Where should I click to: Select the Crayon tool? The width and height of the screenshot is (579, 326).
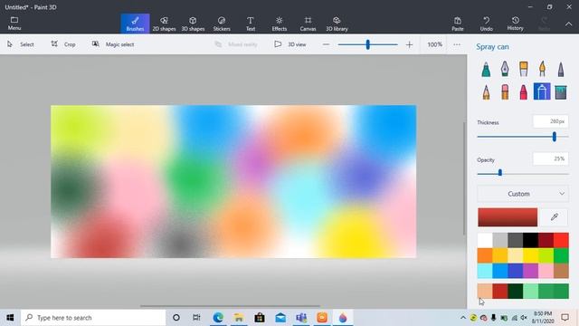click(523, 91)
